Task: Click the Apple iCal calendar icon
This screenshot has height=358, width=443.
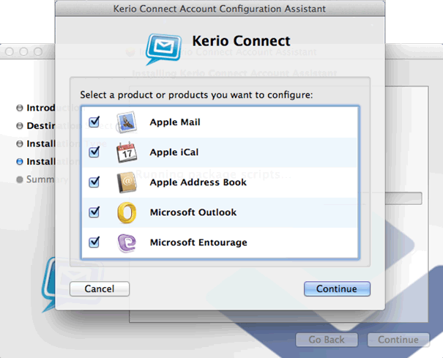Action: [127, 152]
